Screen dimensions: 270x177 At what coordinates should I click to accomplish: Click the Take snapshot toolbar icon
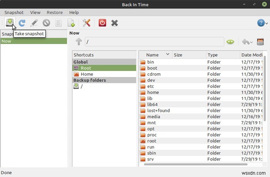(10, 23)
